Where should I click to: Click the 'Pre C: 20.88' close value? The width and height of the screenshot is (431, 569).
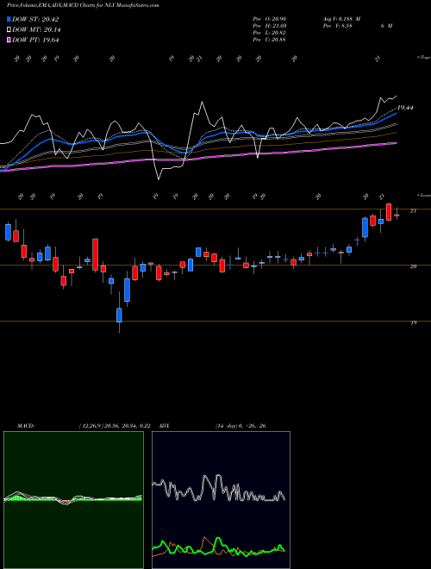pos(269,40)
